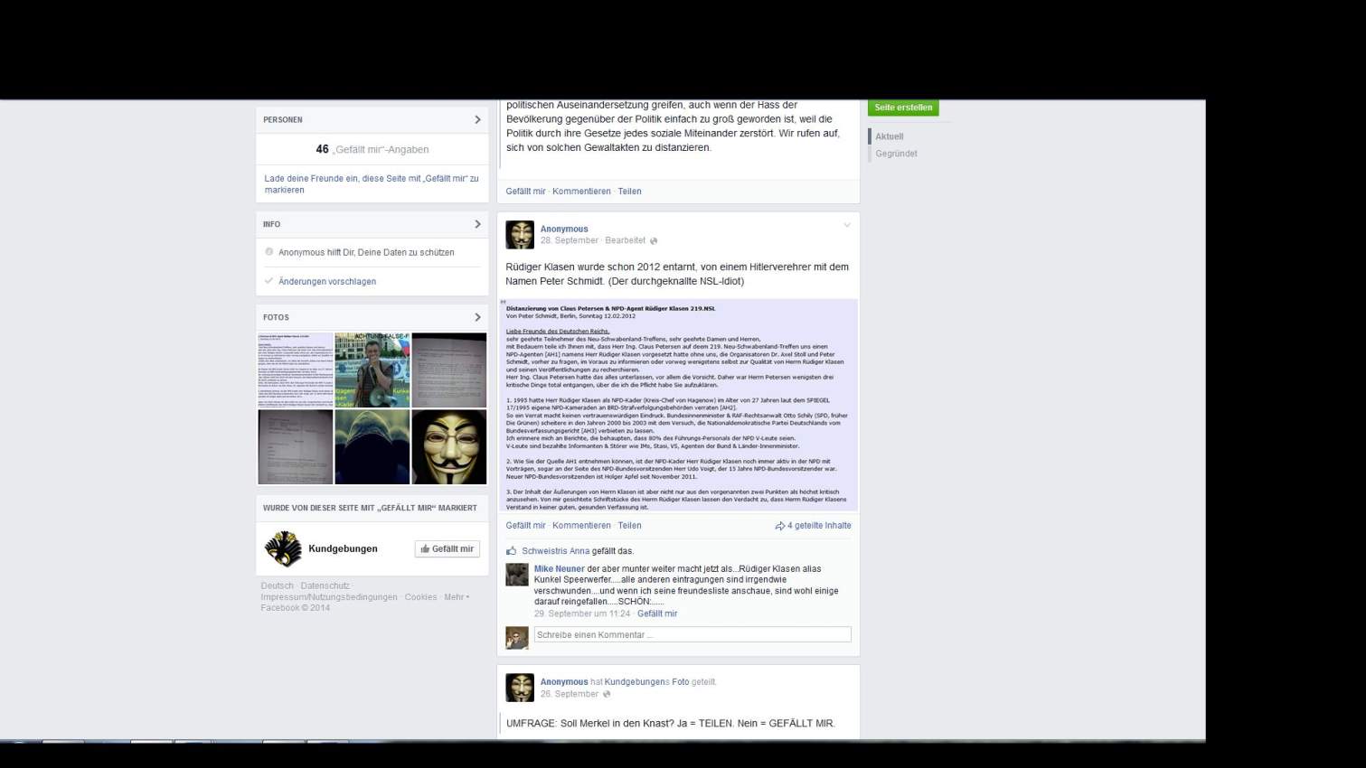Open the 4 geteilte Inhalte link
Screen dimensions: 1366x768
pyautogui.click(x=819, y=525)
